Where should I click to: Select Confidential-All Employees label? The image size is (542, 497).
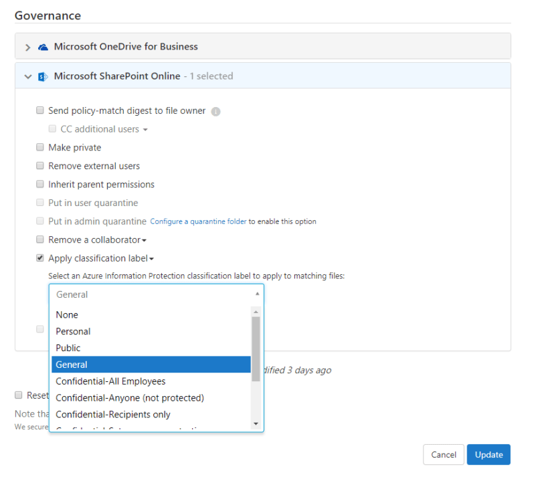point(110,381)
